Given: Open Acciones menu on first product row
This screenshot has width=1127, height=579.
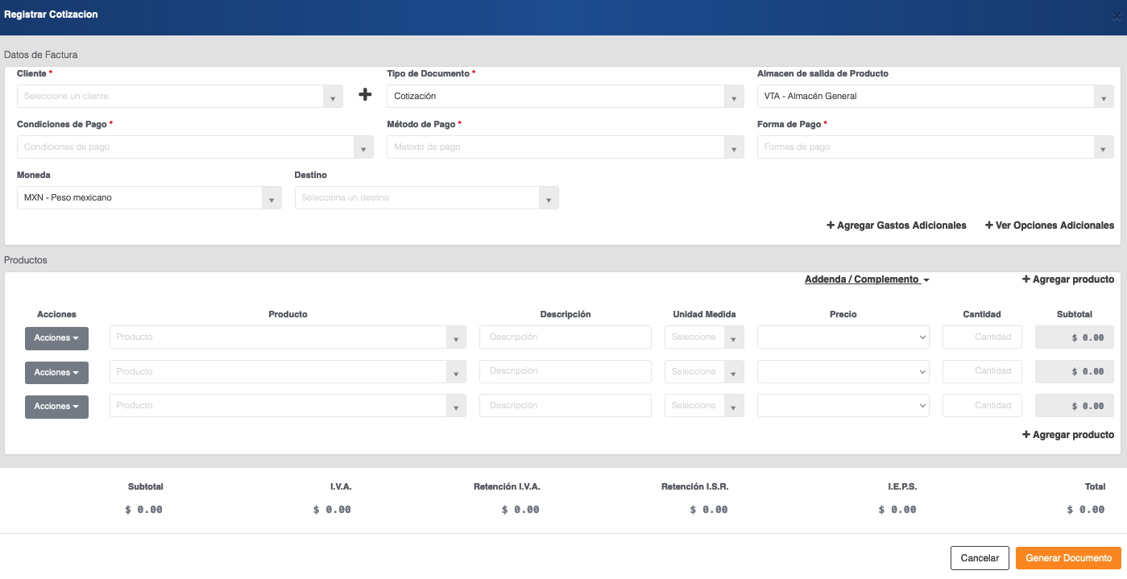Looking at the screenshot, I should point(56,338).
